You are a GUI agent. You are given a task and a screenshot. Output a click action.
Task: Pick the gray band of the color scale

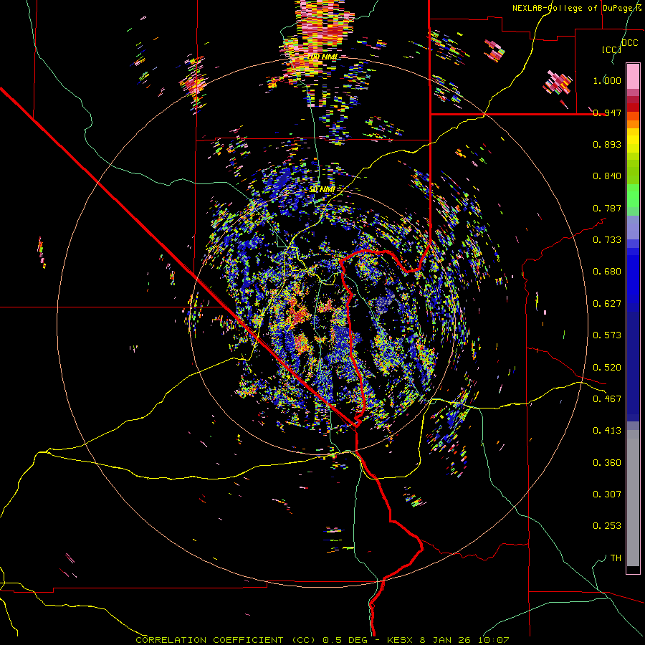pyautogui.click(x=633, y=498)
